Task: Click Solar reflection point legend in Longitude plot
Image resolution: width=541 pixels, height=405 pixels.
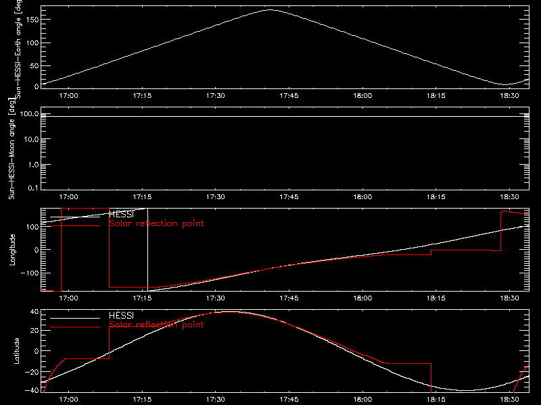Action: pos(156,223)
